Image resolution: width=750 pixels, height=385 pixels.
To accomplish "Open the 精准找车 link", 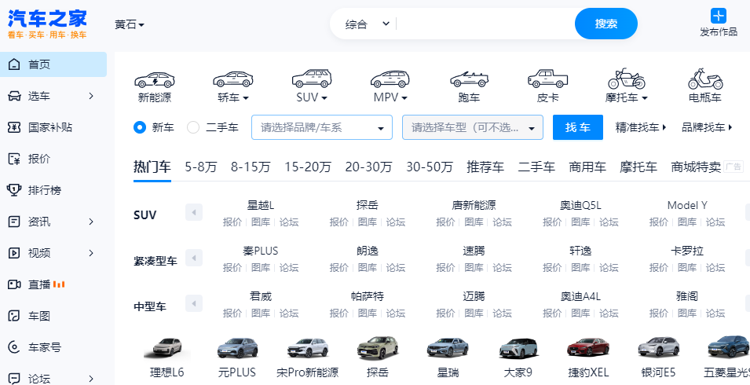I will pos(641,128).
